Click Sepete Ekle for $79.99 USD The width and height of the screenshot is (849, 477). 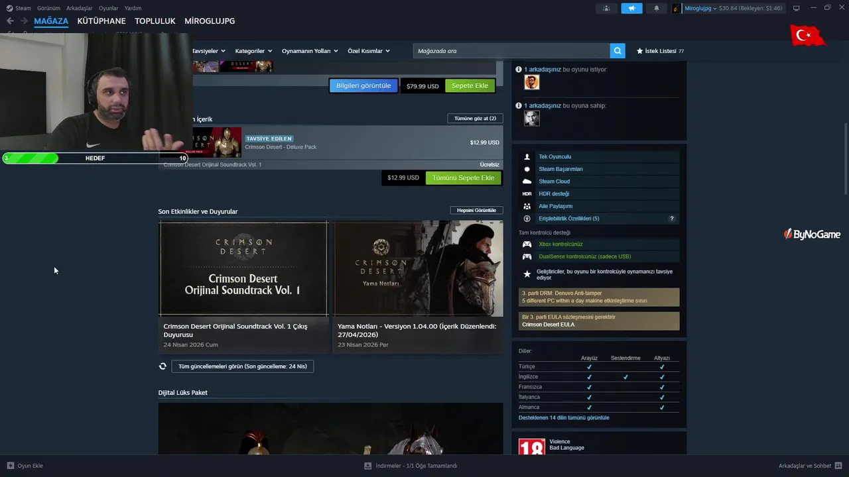[470, 85]
